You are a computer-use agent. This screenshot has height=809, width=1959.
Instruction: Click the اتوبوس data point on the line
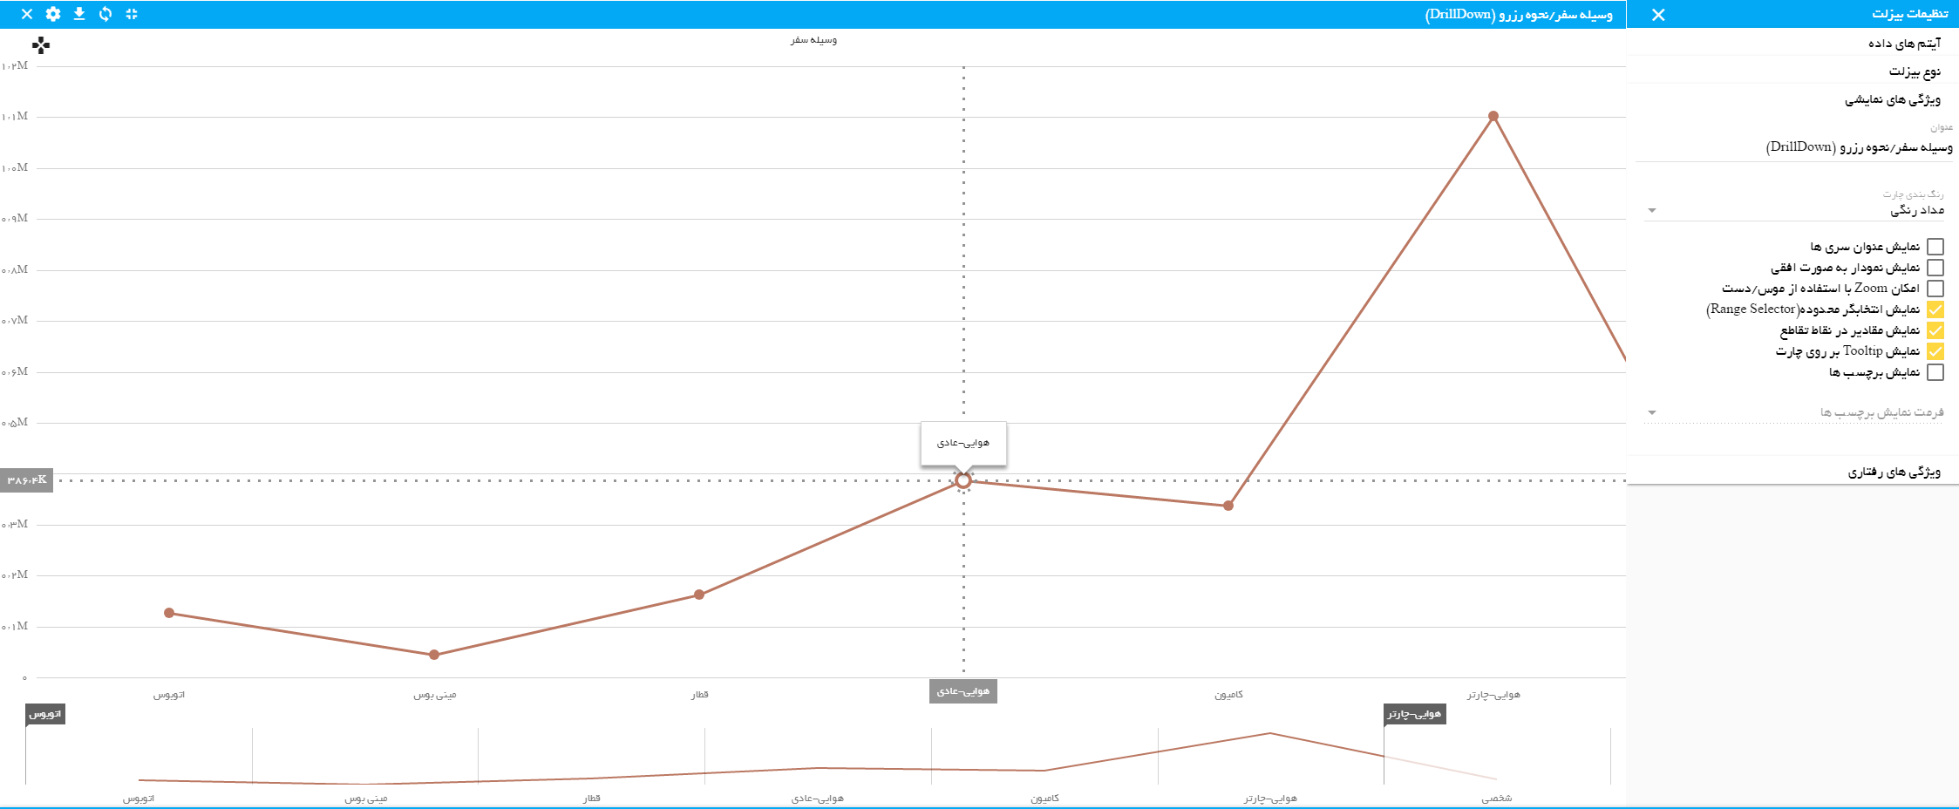(x=169, y=613)
